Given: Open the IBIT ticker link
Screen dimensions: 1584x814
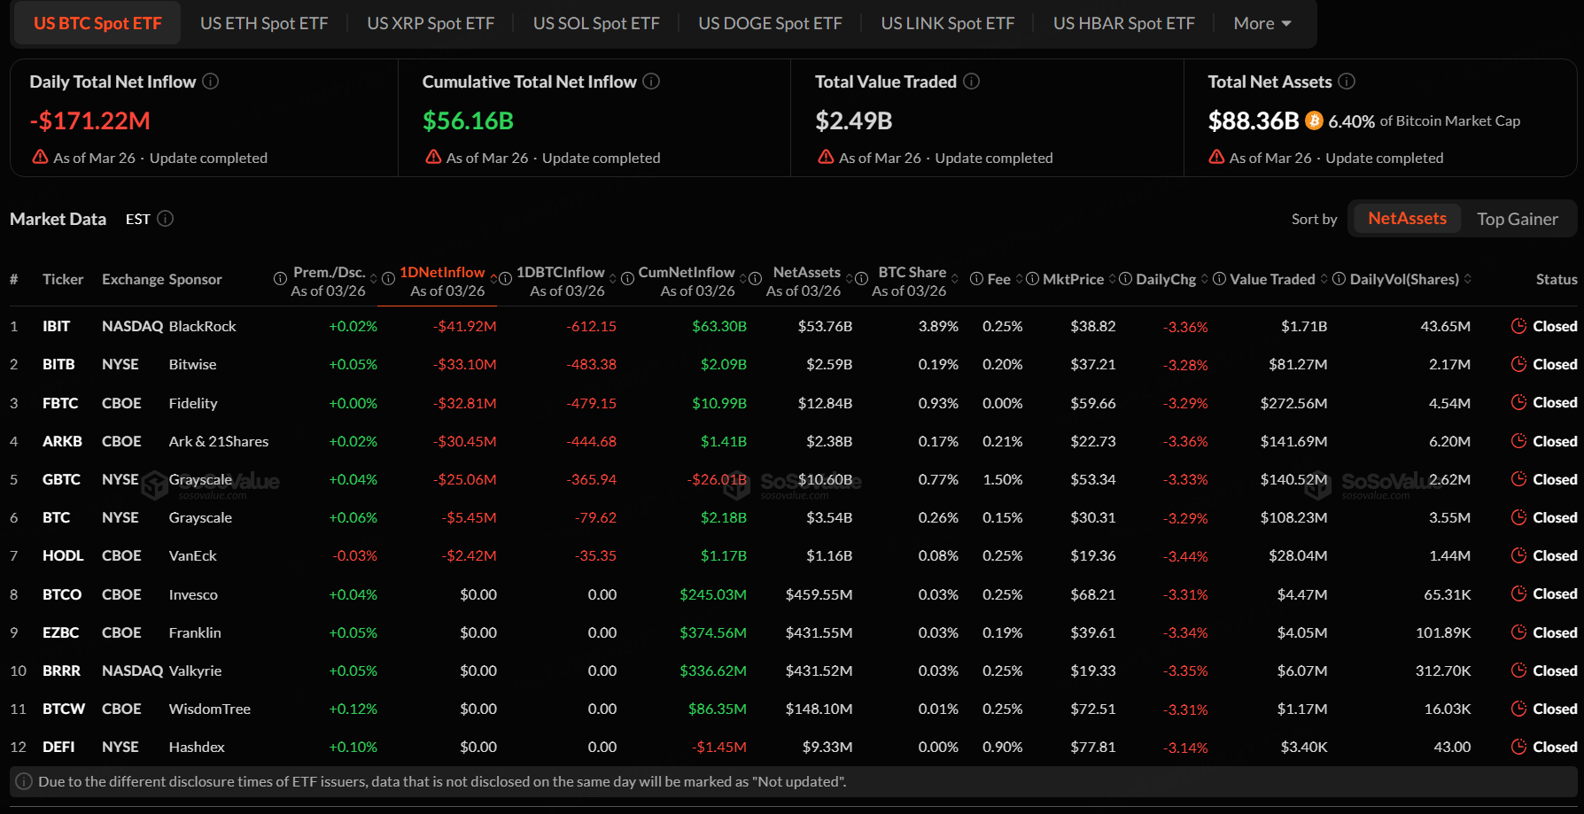Looking at the screenshot, I should click(56, 327).
